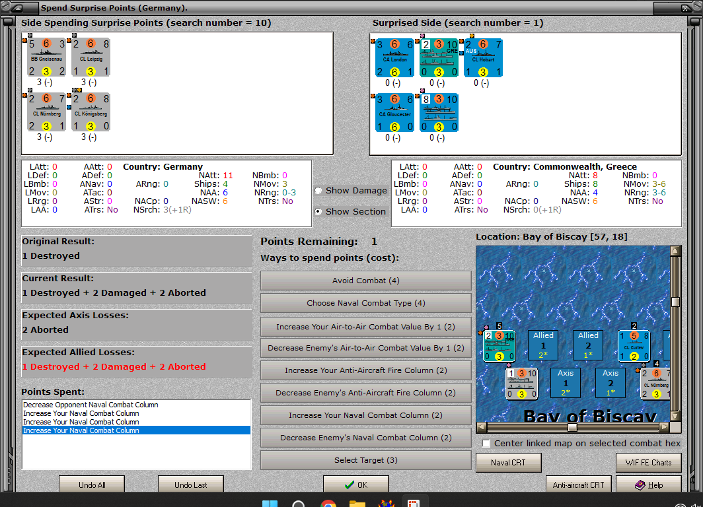Open Chrome from the taskbar
This screenshot has width=703, height=507.
click(x=328, y=504)
